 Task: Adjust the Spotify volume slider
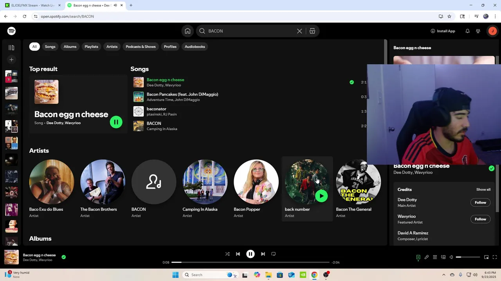point(468,257)
